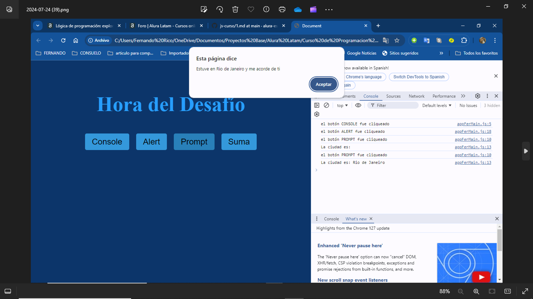This screenshot has height=299, width=533.
Task: Click the Suma page button
Action: click(239, 142)
